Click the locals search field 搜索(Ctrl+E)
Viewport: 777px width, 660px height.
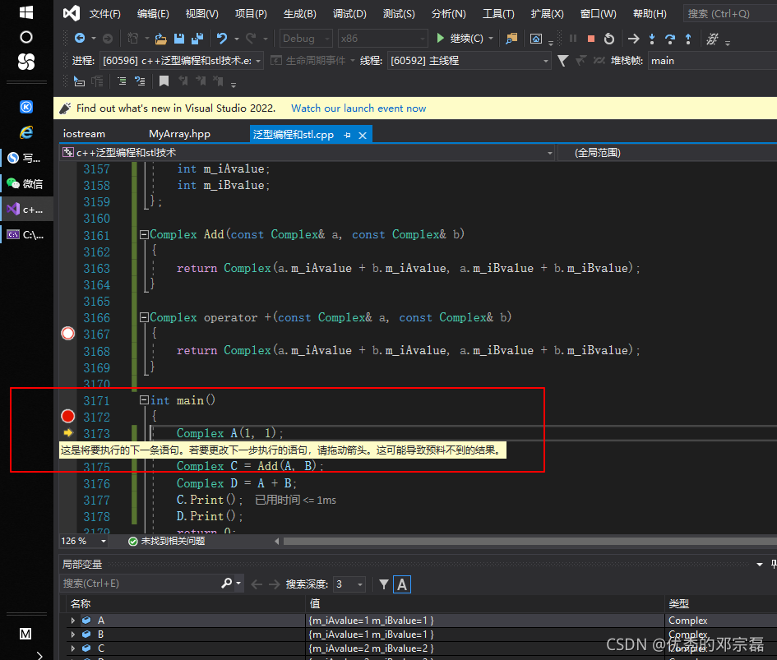coord(139,584)
